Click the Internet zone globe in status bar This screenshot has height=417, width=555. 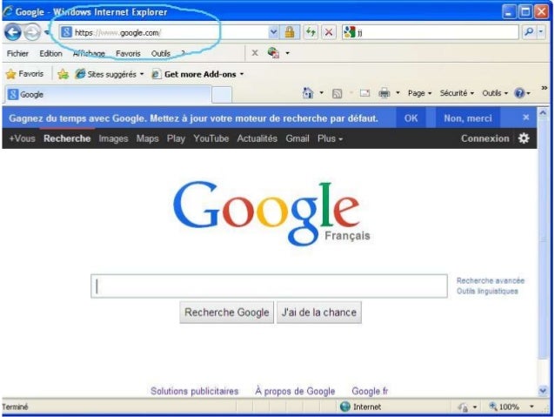coord(344,407)
